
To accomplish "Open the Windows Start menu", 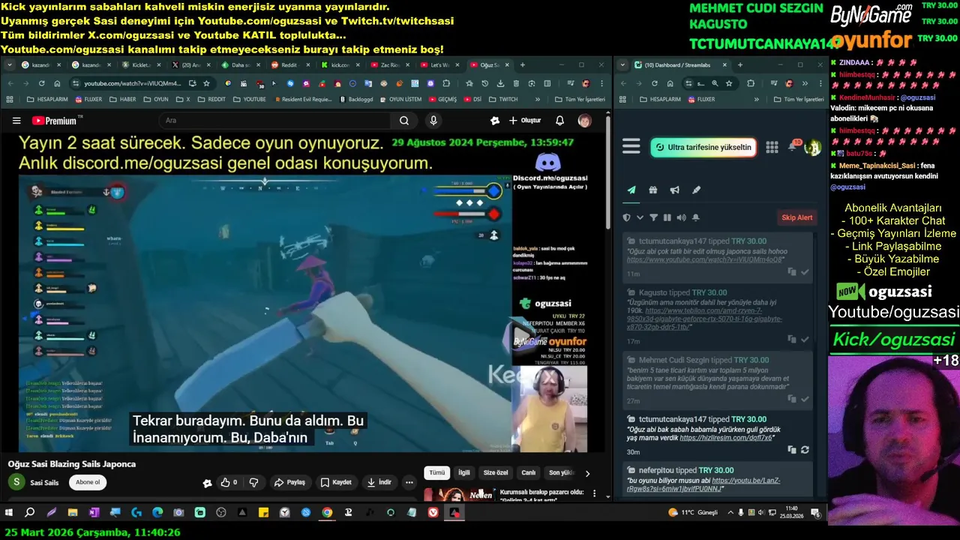I will pyautogui.click(x=9, y=513).
